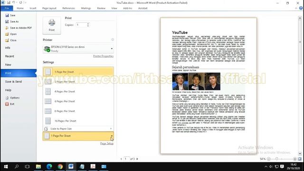
Task: Select 6 Pages Per Sheet
Action: point(78,101)
